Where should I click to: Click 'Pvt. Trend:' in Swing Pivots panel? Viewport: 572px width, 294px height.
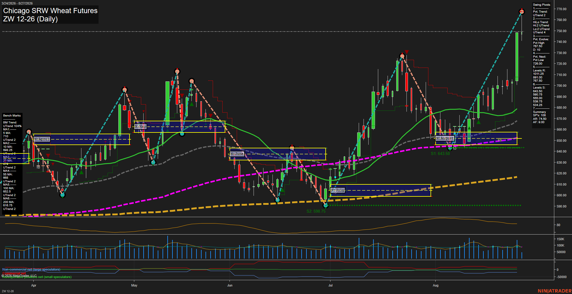540,12
